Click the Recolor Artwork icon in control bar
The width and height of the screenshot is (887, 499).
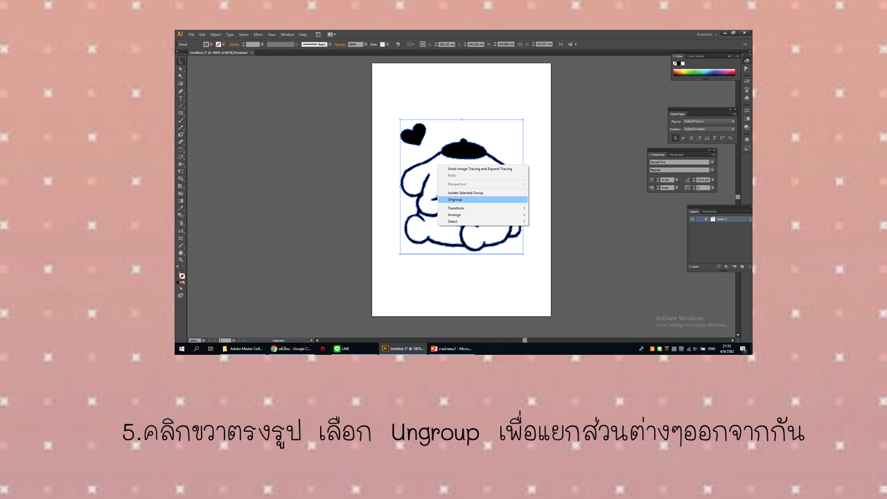click(x=397, y=44)
